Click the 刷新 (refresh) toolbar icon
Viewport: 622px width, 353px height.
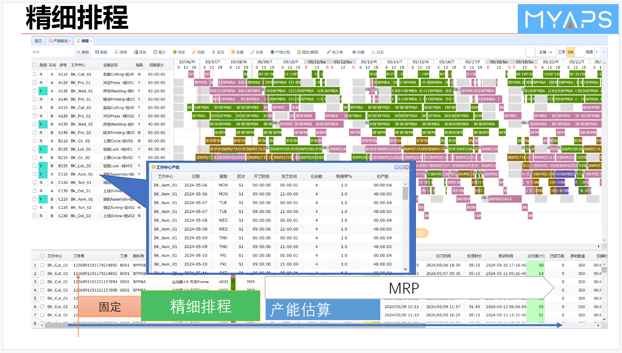[x=101, y=52]
